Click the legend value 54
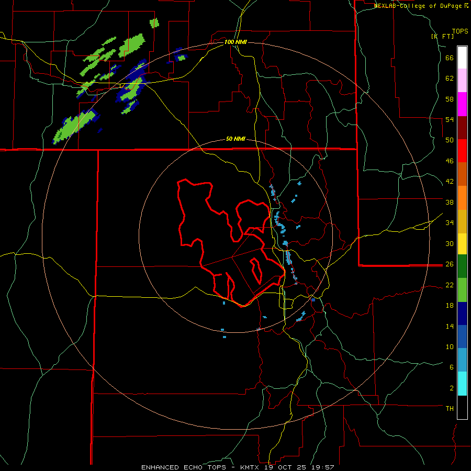The height and width of the screenshot is (471, 471). 450,119
